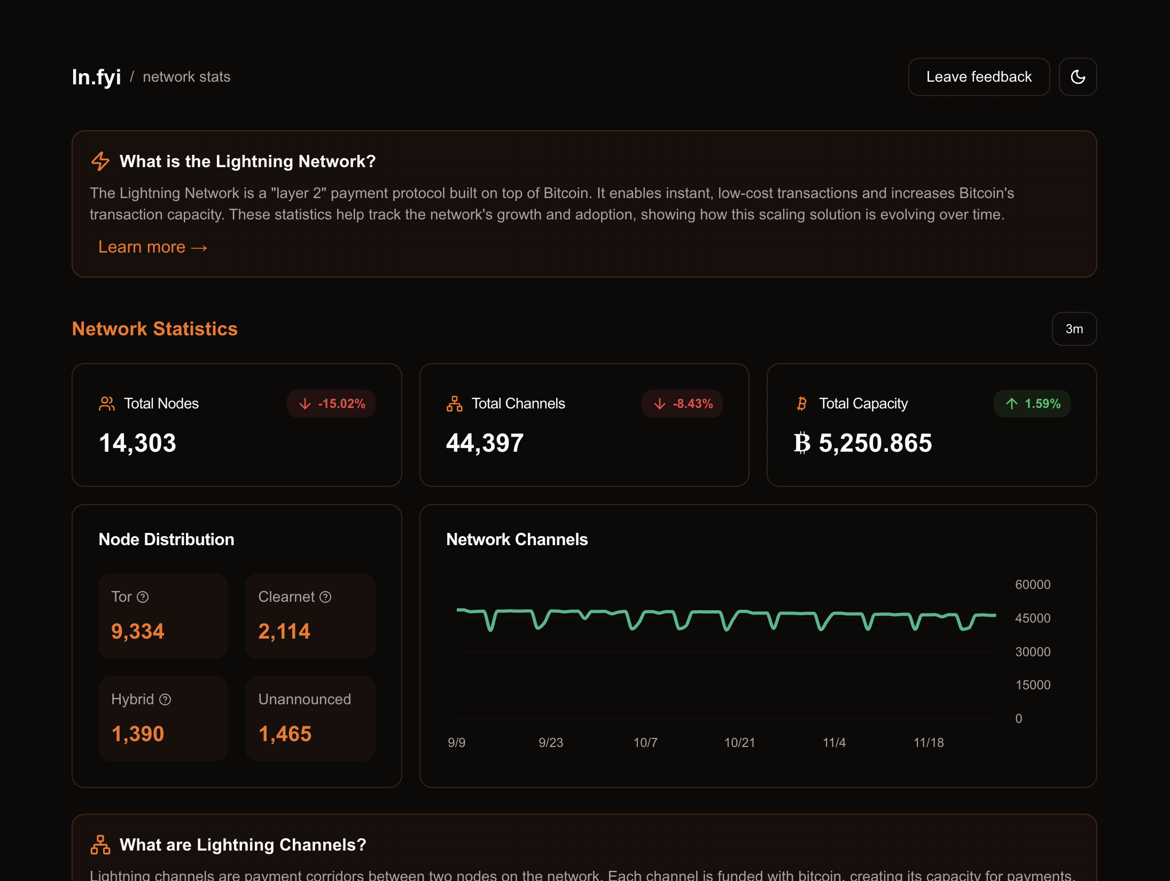
Task: Click the 30000 y-axis label
Action: 1033,652
